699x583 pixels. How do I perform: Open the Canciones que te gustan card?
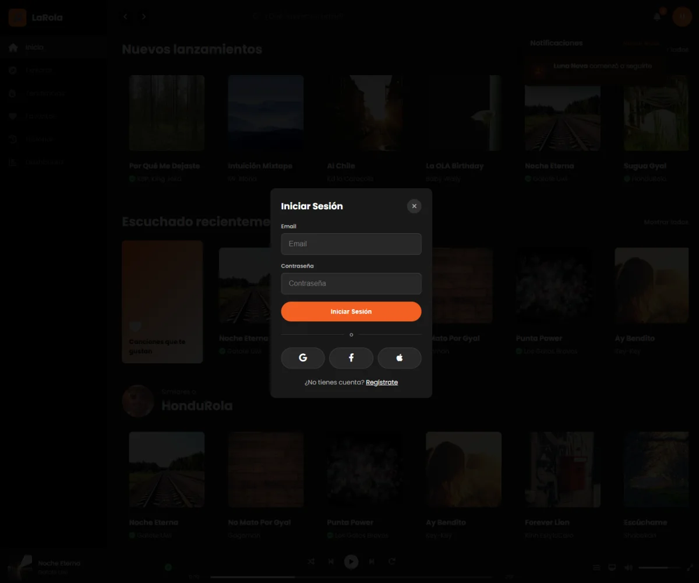click(x=163, y=302)
